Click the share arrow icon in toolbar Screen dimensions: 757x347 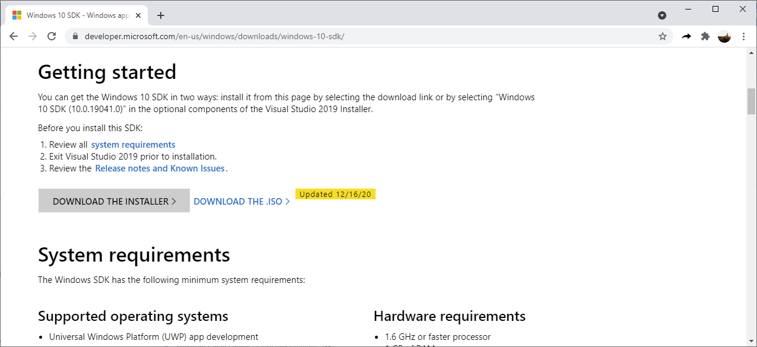[686, 36]
